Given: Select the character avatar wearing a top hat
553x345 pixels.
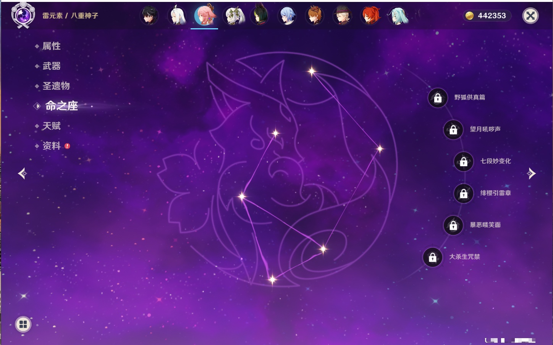Looking at the screenshot, I should coord(343,16).
